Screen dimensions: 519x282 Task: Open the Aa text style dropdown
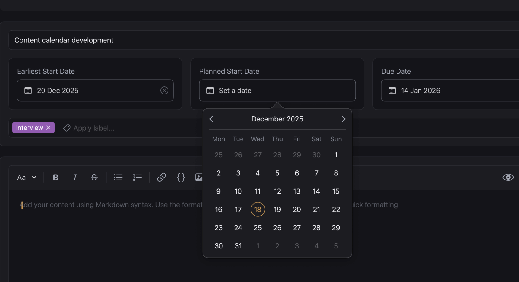pos(27,177)
